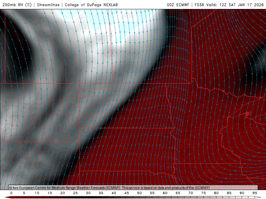Image resolution: width=266 pixels, height=199 pixels.
Task: Click the "25" label on the color scale
Action: tap(75, 193)
